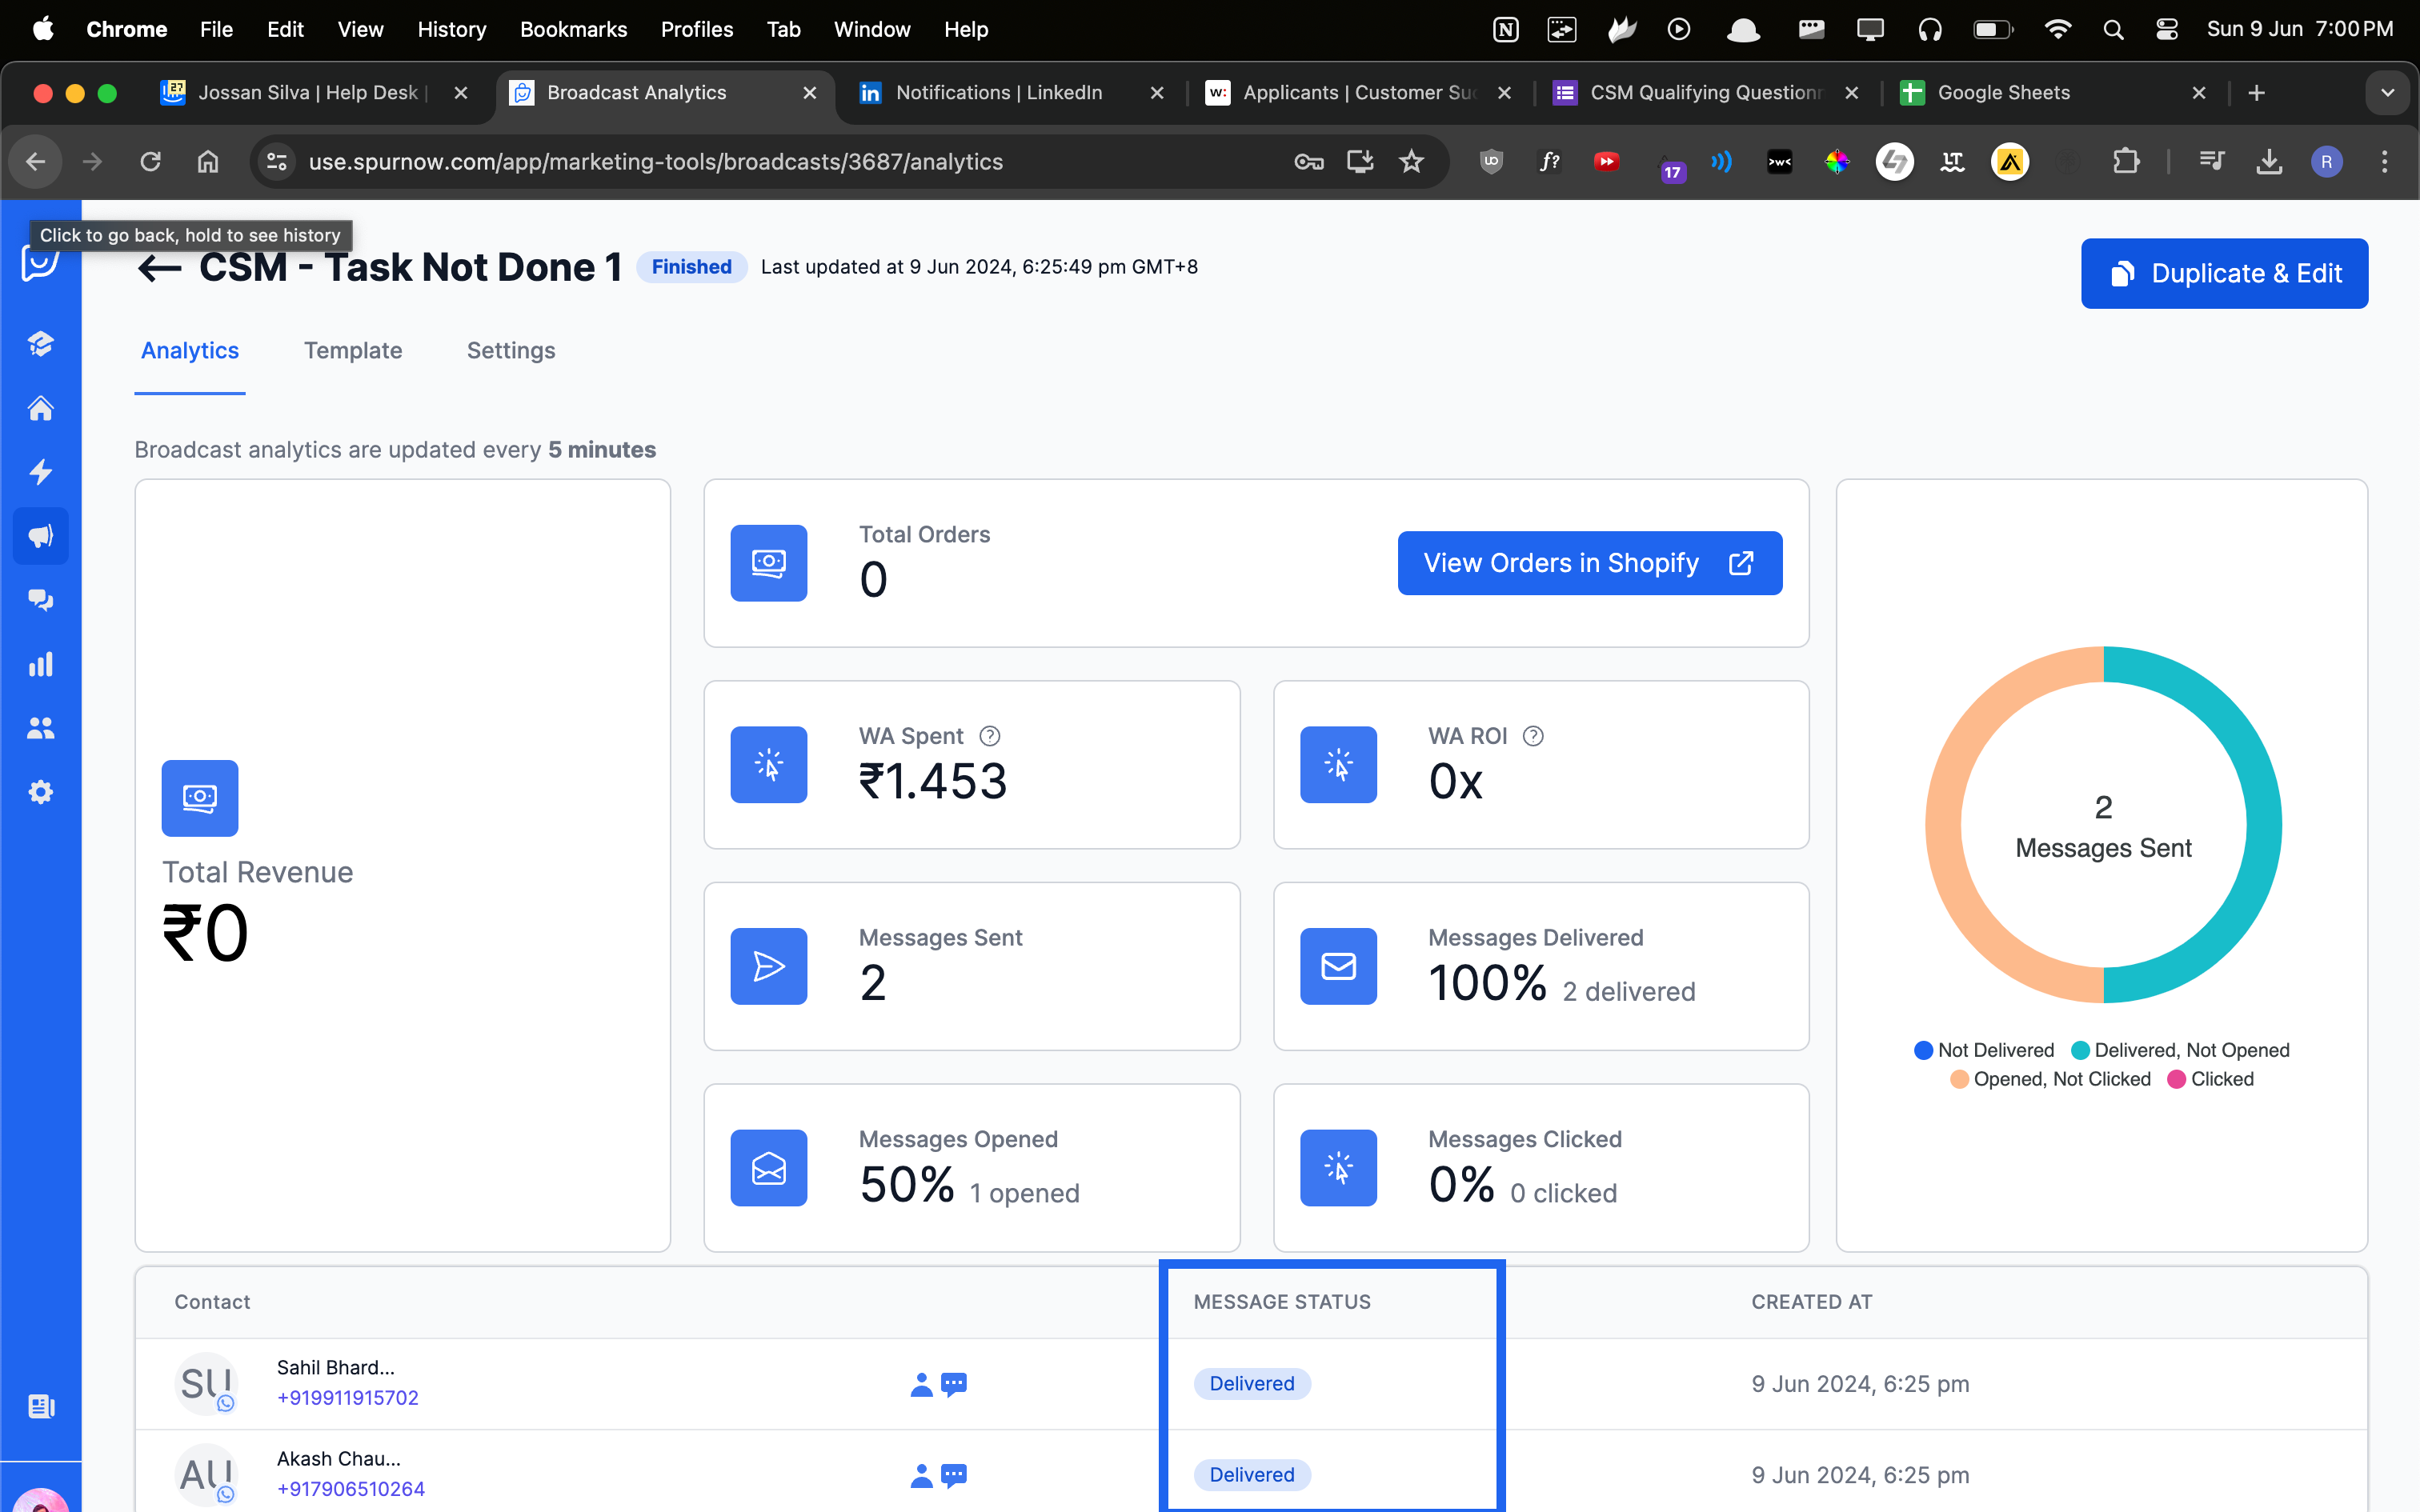Open the Wi-Fi menu bar icon
This screenshot has height=1512, width=2420.
tap(2057, 29)
